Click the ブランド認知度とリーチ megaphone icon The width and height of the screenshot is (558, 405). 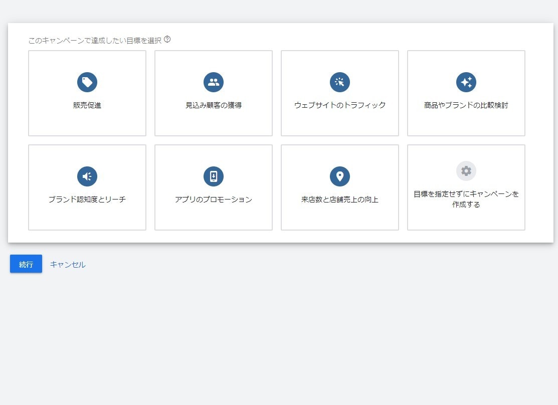pos(87,176)
